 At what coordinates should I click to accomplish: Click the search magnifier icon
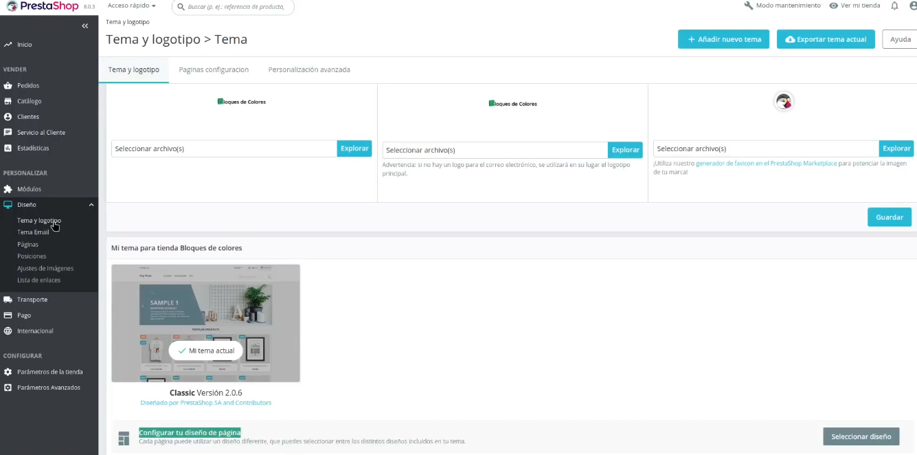[181, 7]
